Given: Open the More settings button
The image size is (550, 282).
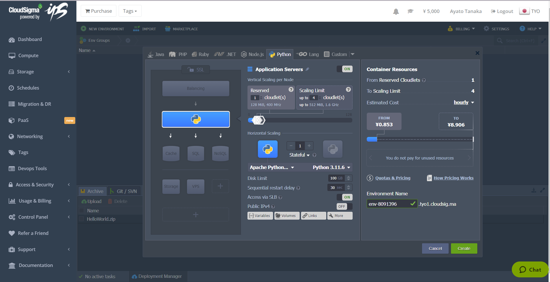Looking at the screenshot, I should click(x=340, y=216).
